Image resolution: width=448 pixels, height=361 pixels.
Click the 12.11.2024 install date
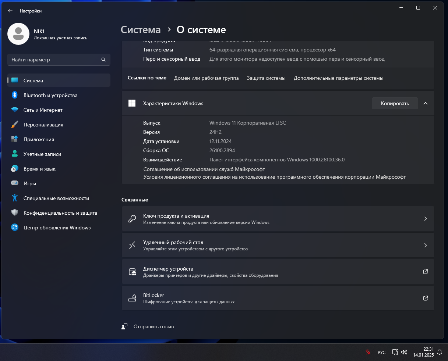click(x=221, y=141)
